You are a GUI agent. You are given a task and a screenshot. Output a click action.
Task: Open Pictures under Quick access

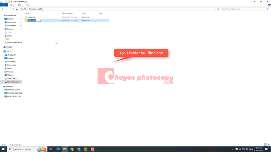pyautogui.click(x=11, y=29)
